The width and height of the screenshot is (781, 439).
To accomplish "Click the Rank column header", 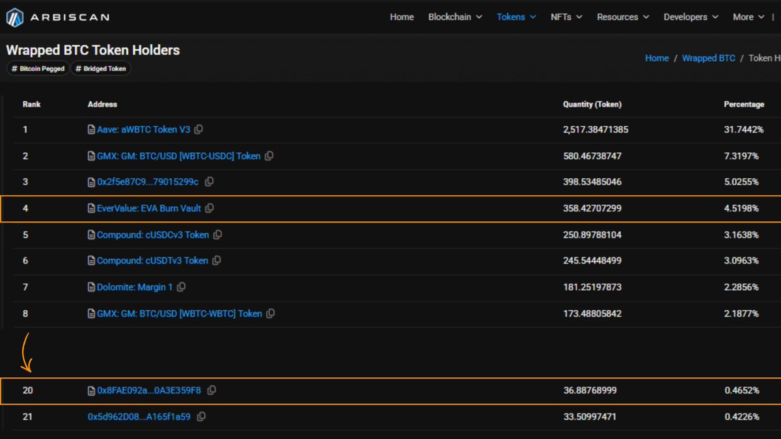I will (31, 104).
